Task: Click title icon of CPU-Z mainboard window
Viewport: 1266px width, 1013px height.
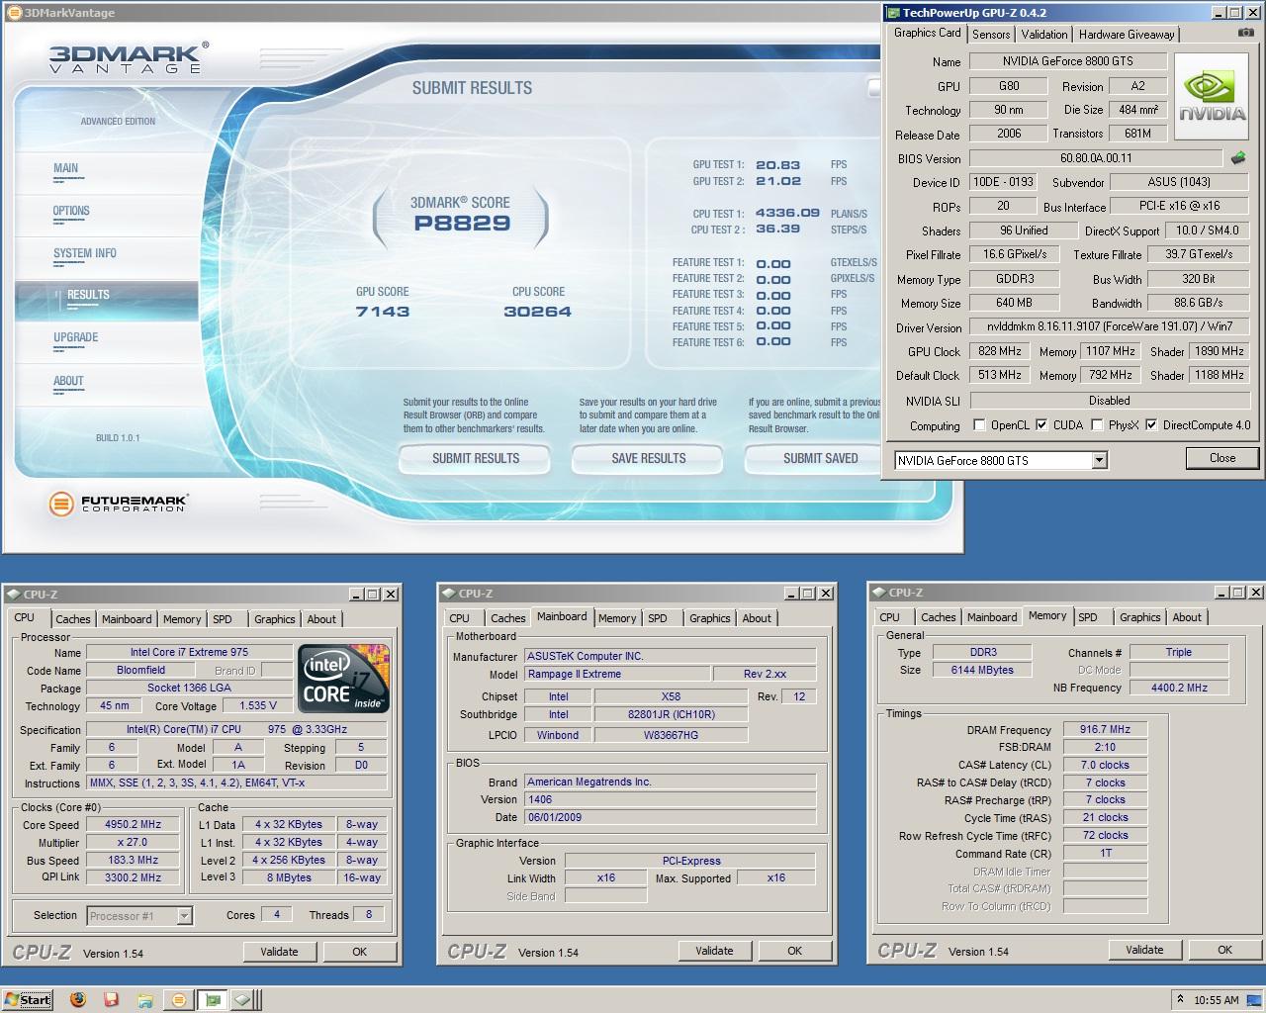Action: click(449, 594)
